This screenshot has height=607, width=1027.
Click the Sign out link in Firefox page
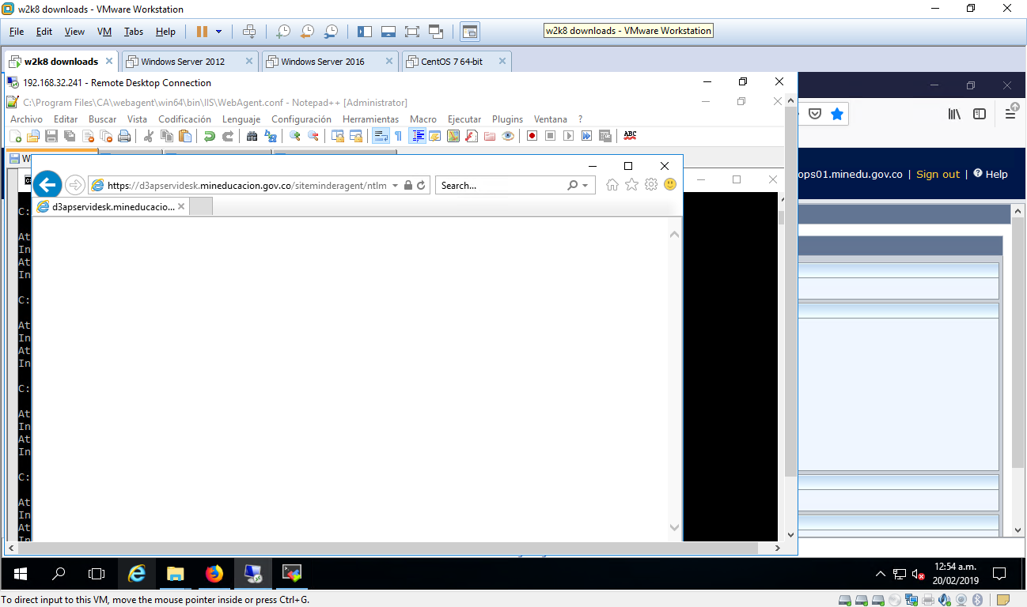(x=938, y=174)
